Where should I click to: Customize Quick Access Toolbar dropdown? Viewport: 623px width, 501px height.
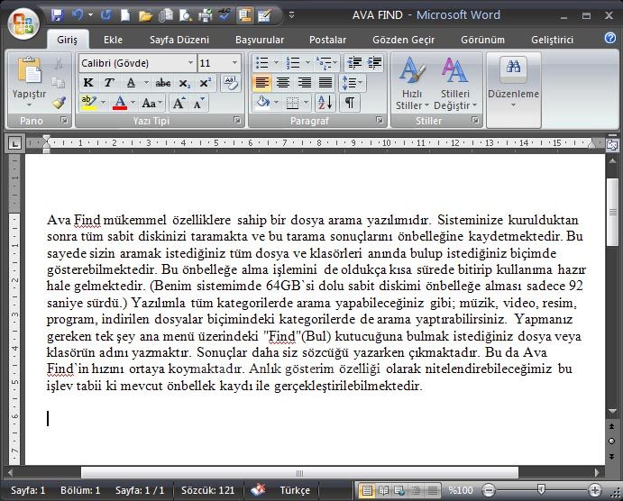click(x=291, y=15)
